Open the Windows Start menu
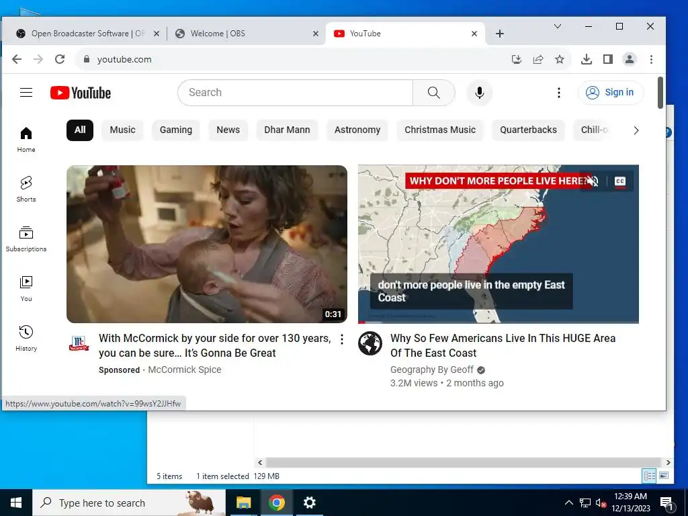The height and width of the screenshot is (516, 688). pyautogui.click(x=16, y=503)
